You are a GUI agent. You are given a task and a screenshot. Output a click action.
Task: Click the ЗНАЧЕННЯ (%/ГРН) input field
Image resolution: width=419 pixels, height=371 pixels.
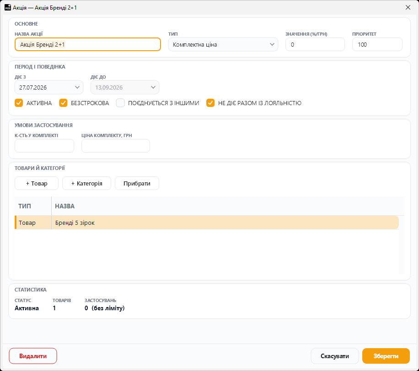pos(315,44)
